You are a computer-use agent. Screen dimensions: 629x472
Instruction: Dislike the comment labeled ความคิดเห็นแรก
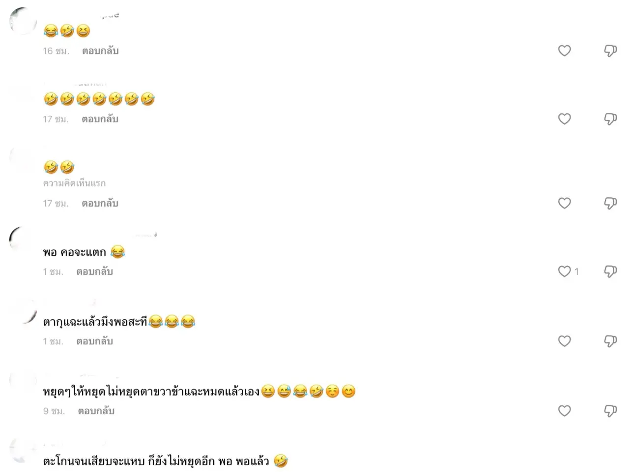tap(610, 203)
